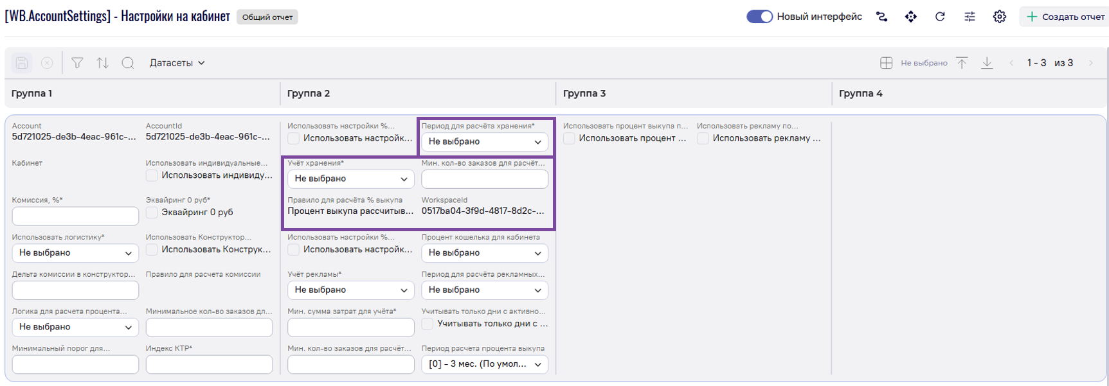Expand the Датасеты dropdown
The image size is (1109, 386).
point(177,63)
